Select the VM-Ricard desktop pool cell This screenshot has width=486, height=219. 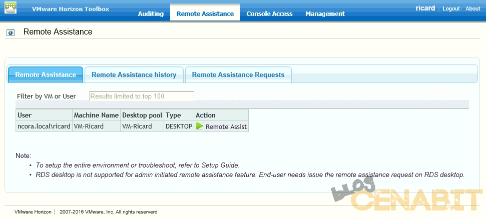pyautogui.click(x=142, y=126)
